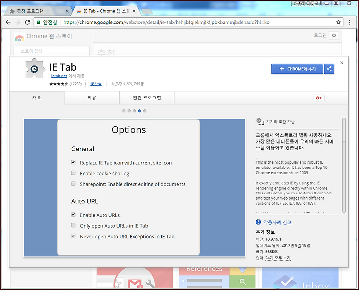Viewport: 359px width, 290px height.
Task: Click the 업데이트 날짜 2017년 9월 19일 text
Action: [x=283, y=245]
